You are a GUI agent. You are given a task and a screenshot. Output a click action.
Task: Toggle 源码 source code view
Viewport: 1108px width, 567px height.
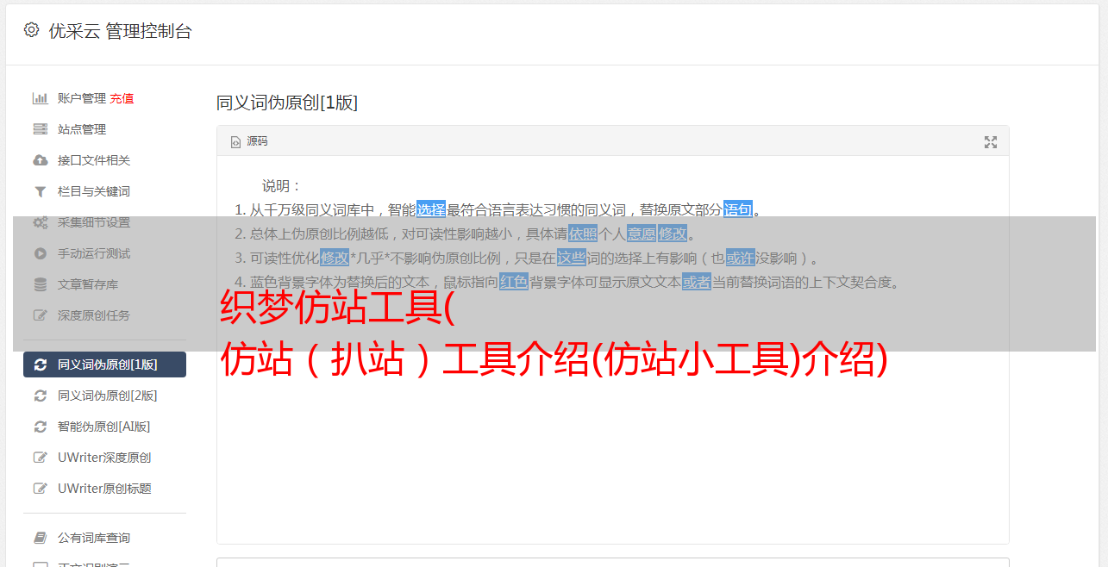click(250, 141)
